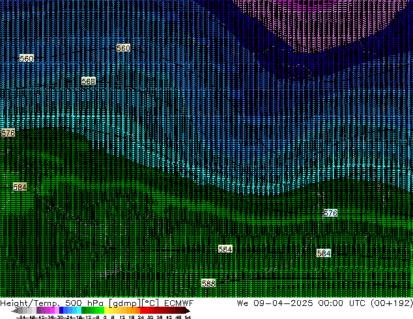Click the '500 hPa' pressure level text
Image resolution: width=413 pixels, height=319 pixels.
pos(84,303)
